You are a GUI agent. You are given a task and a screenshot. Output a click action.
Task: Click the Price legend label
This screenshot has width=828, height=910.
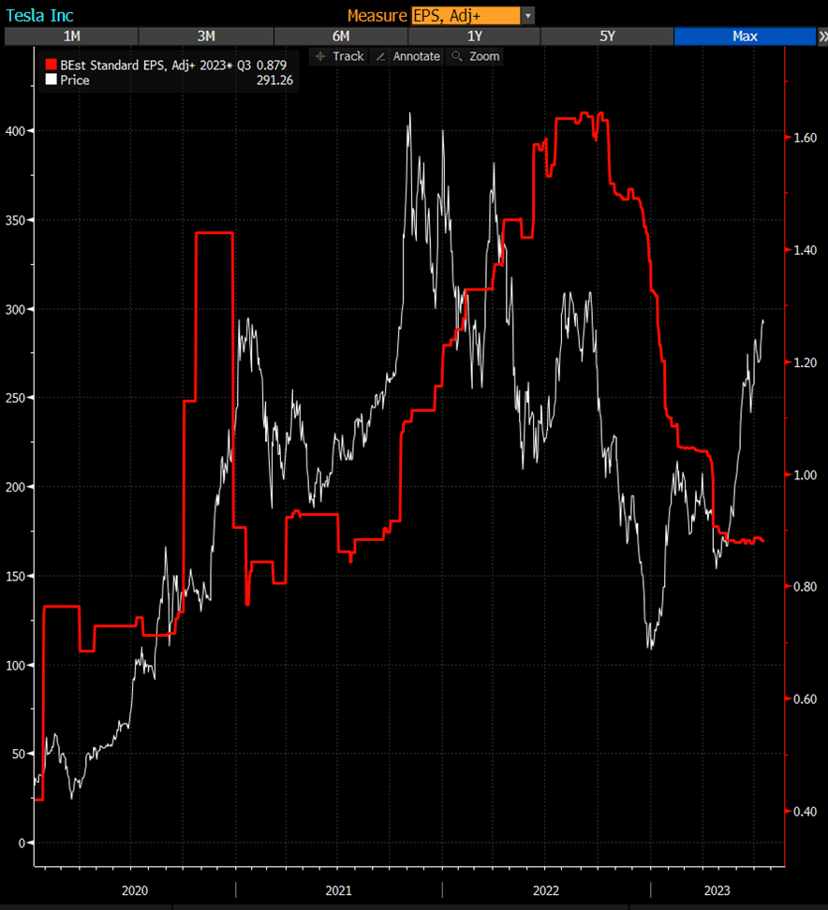coord(75,81)
